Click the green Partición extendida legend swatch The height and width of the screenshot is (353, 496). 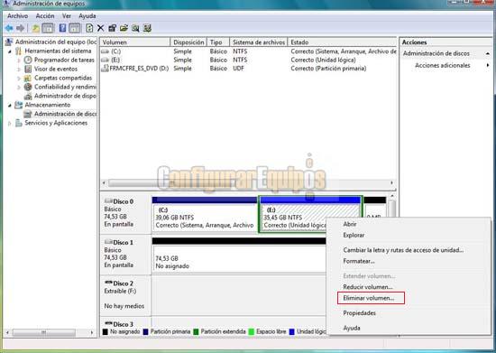coord(196,332)
